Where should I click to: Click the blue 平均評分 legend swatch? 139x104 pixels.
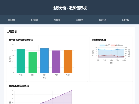tap(102, 45)
